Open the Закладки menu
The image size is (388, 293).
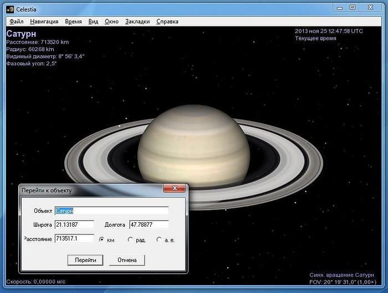[x=137, y=22]
